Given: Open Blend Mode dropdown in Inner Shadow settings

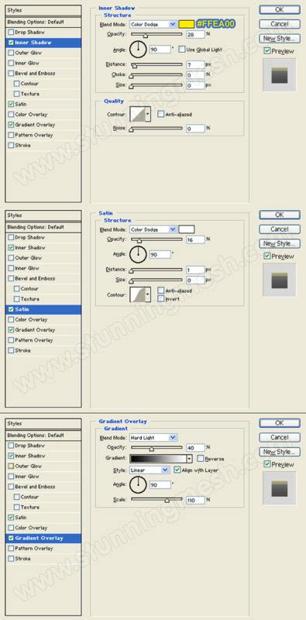Looking at the screenshot, I should pos(153,25).
